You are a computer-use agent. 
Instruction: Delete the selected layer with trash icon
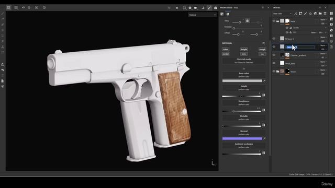click(325, 14)
